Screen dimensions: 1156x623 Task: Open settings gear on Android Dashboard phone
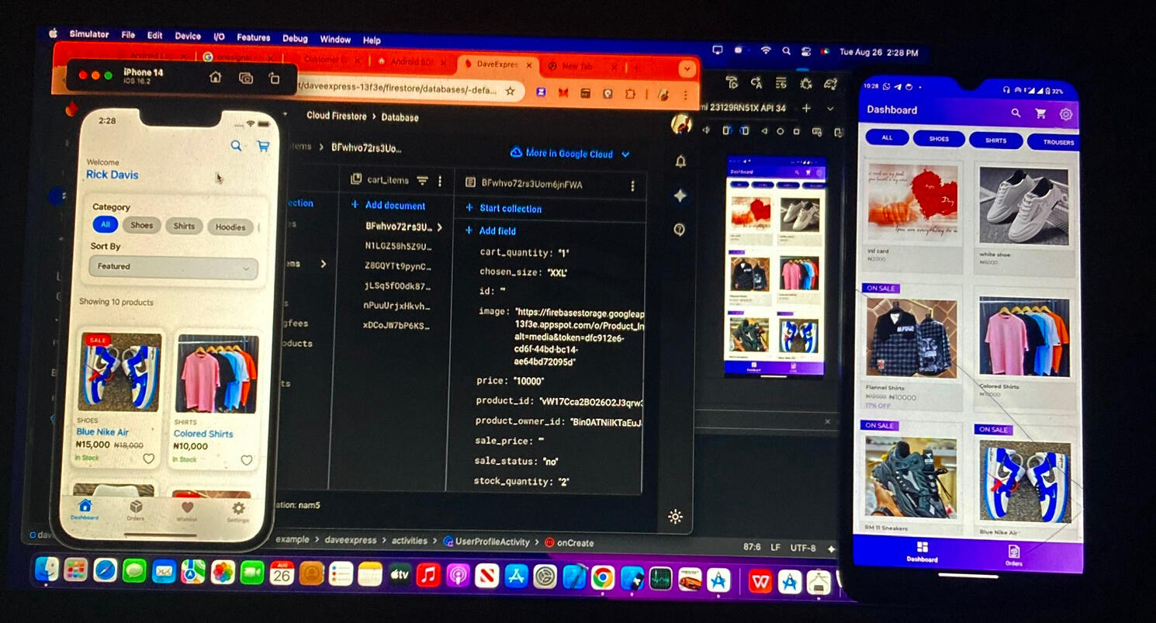click(1066, 114)
